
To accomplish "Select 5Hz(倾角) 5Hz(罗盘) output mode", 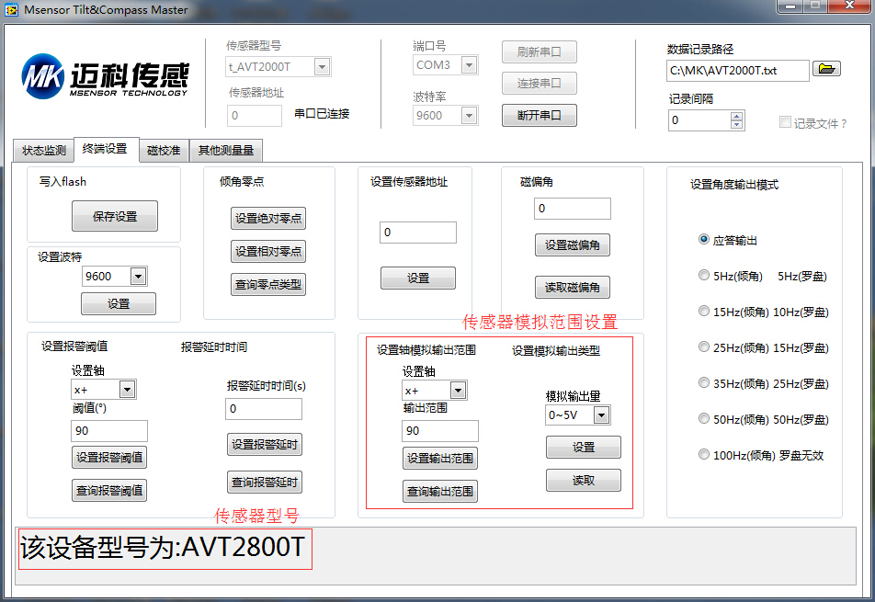I will [x=704, y=275].
